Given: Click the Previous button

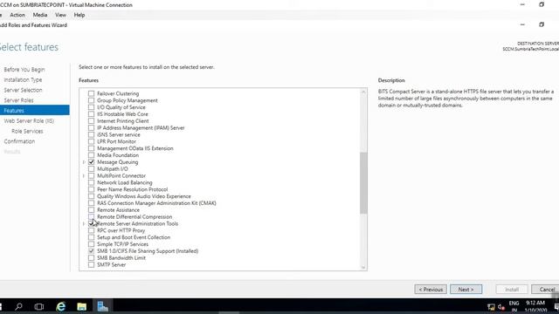Looking at the screenshot, I should (431, 290).
